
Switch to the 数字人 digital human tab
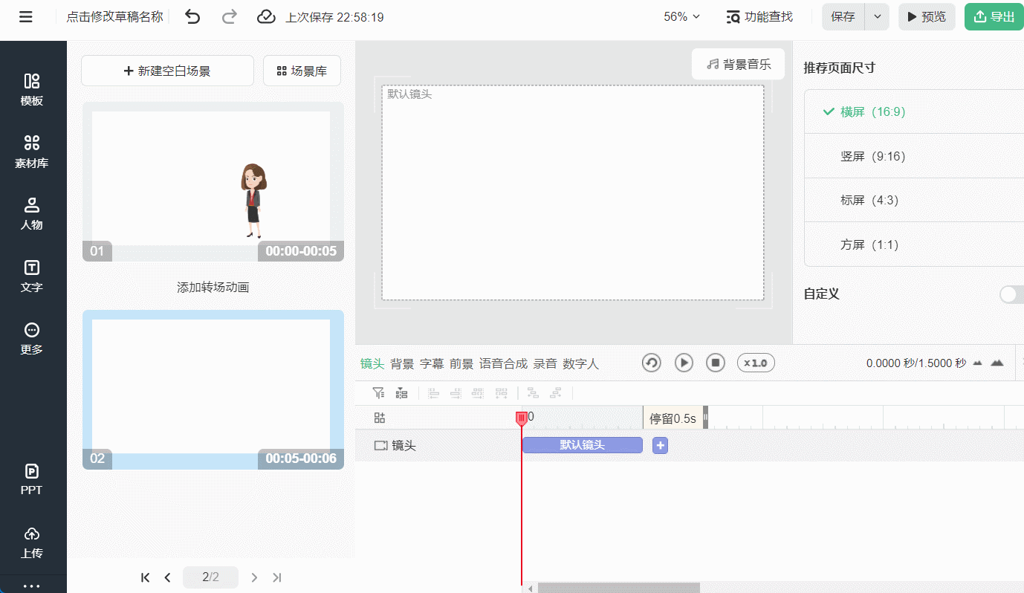click(x=580, y=363)
